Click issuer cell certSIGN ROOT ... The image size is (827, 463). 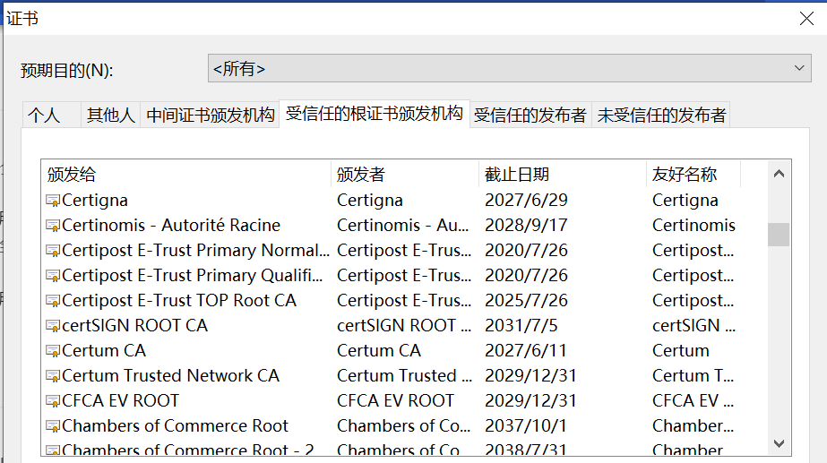(x=404, y=325)
